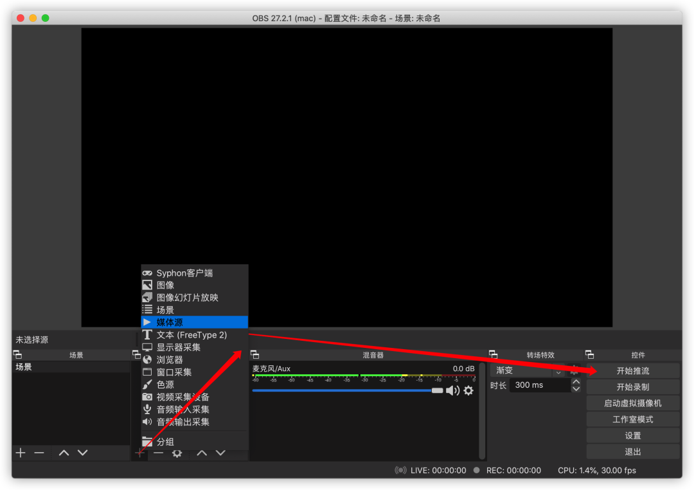Viewport: 694px width, 490px height.
Task: Increase 时长 duration with up stepper
Action: (x=576, y=382)
